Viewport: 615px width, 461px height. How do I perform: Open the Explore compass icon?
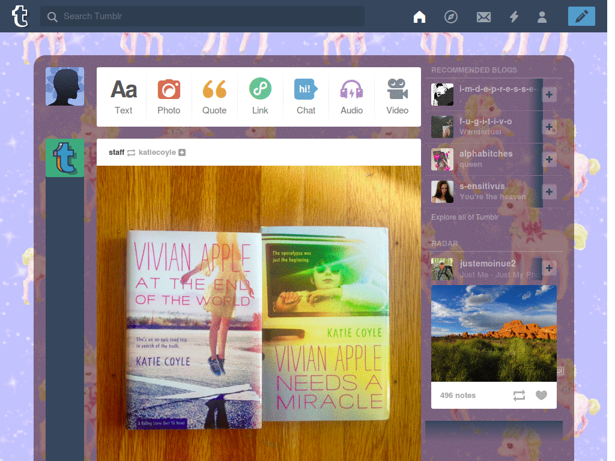click(450, 16)
